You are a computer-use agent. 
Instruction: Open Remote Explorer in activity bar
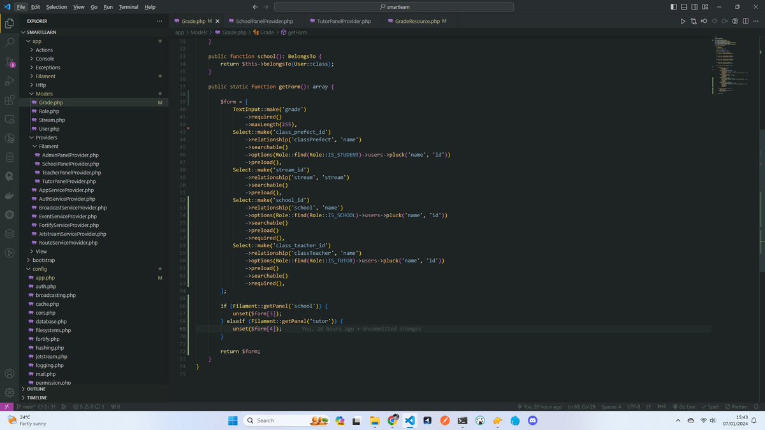(10, 119)
